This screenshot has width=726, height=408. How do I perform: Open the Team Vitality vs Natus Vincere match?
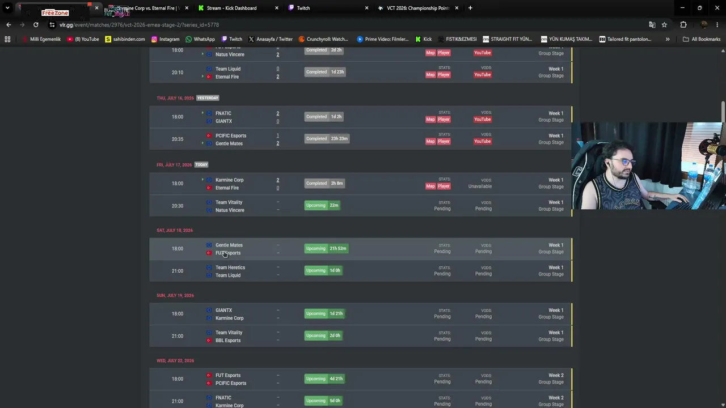click(361, 206)
